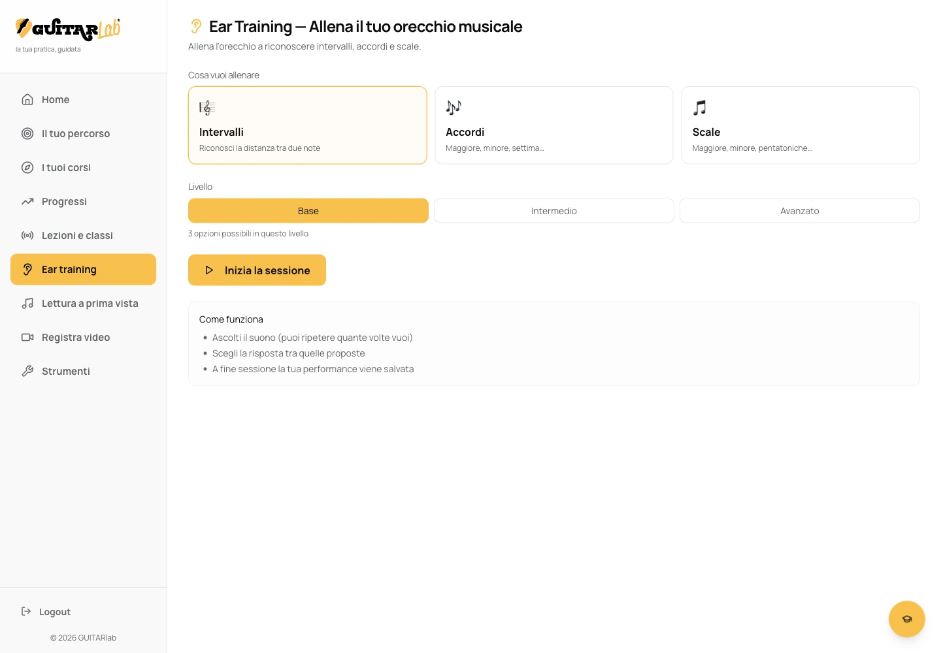Click '3 opzioni possibili in questo livello' text
Image resolution: width=941 pixels, height=653 pixels.
248,234
